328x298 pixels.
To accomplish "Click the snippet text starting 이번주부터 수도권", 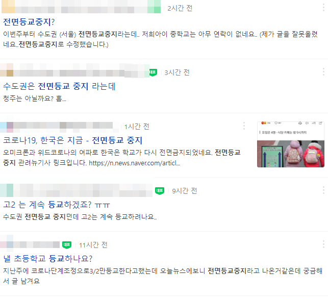I will tap(160, 39).
